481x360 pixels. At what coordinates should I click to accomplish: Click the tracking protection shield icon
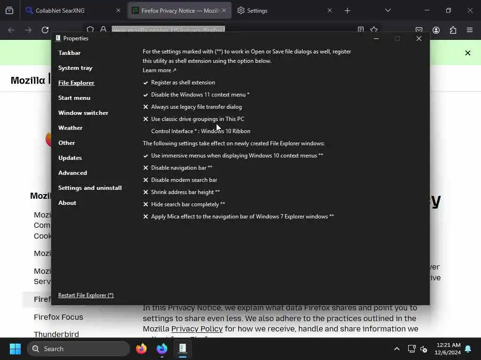coord(90,30)
